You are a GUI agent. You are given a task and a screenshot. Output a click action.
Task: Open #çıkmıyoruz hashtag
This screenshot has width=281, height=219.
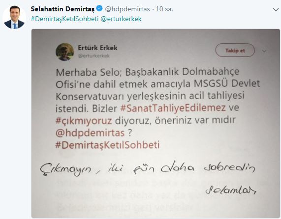click(x=84, y=121)
